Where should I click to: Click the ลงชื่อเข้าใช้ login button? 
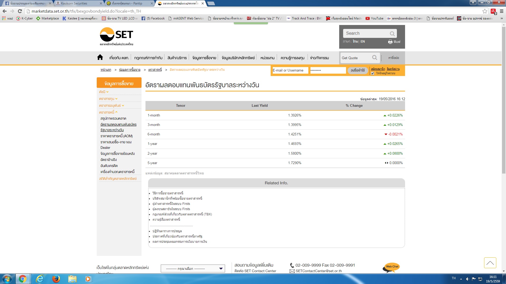[358, 70]
